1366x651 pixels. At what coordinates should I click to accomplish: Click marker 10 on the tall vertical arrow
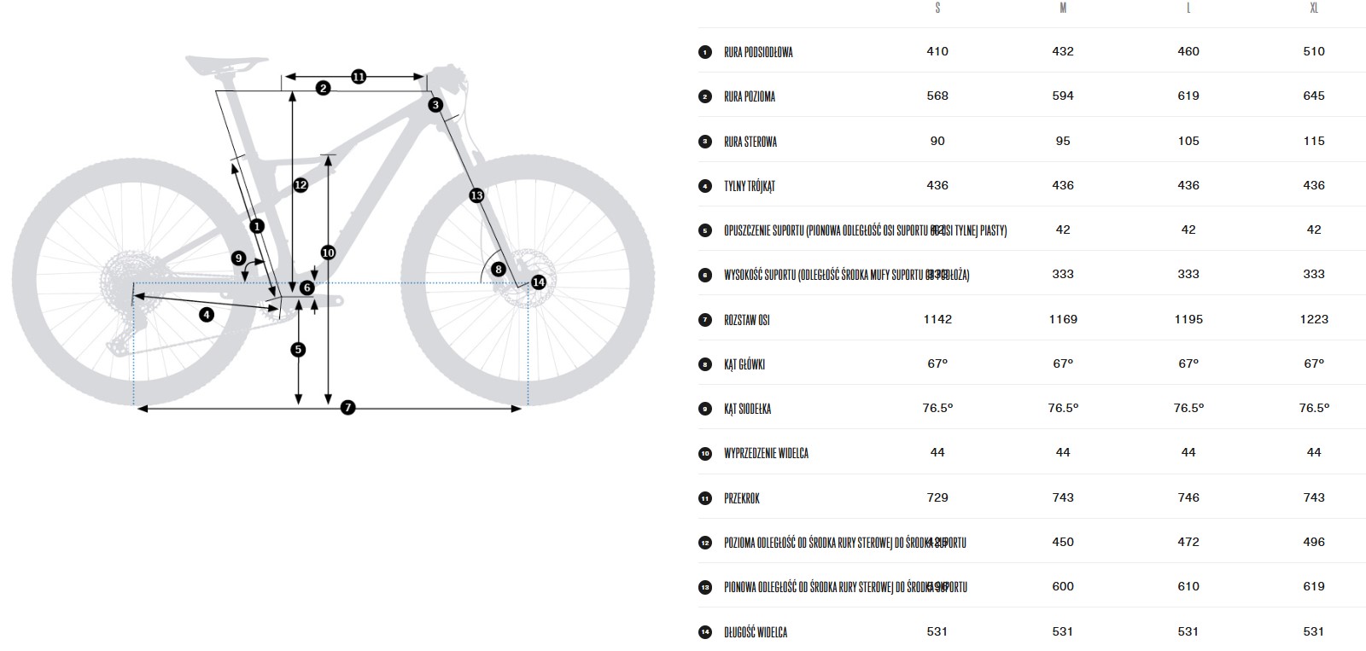point(329,253)
